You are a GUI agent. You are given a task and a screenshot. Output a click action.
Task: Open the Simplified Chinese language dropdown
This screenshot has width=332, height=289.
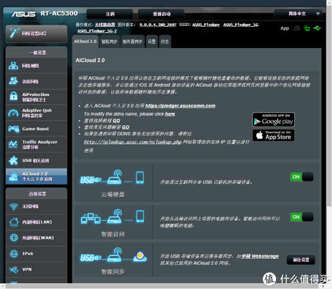[298, 14]
